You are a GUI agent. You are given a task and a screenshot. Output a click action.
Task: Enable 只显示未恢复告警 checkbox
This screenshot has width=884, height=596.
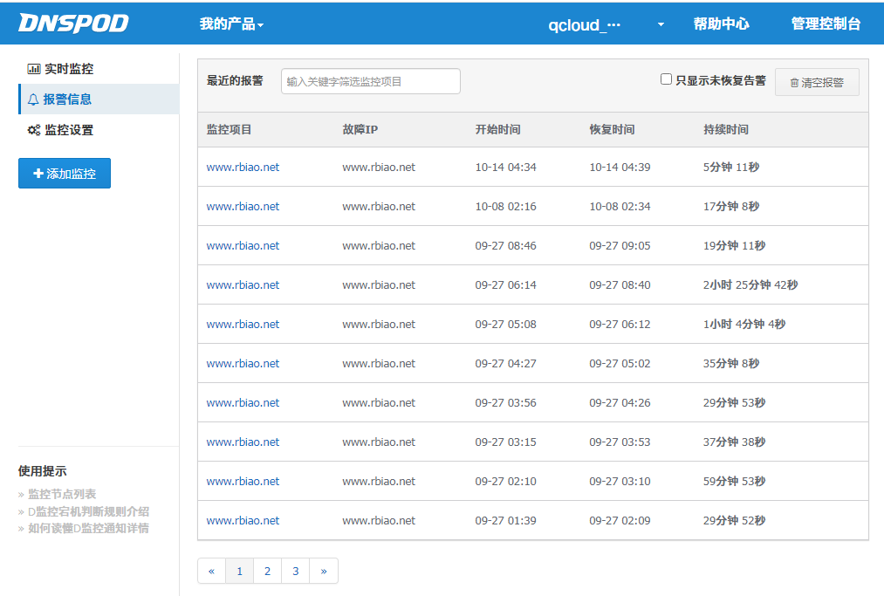[x=667, y=79]
